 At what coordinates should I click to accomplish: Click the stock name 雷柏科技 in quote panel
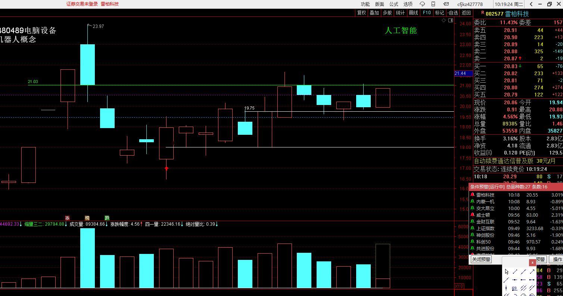517,14
